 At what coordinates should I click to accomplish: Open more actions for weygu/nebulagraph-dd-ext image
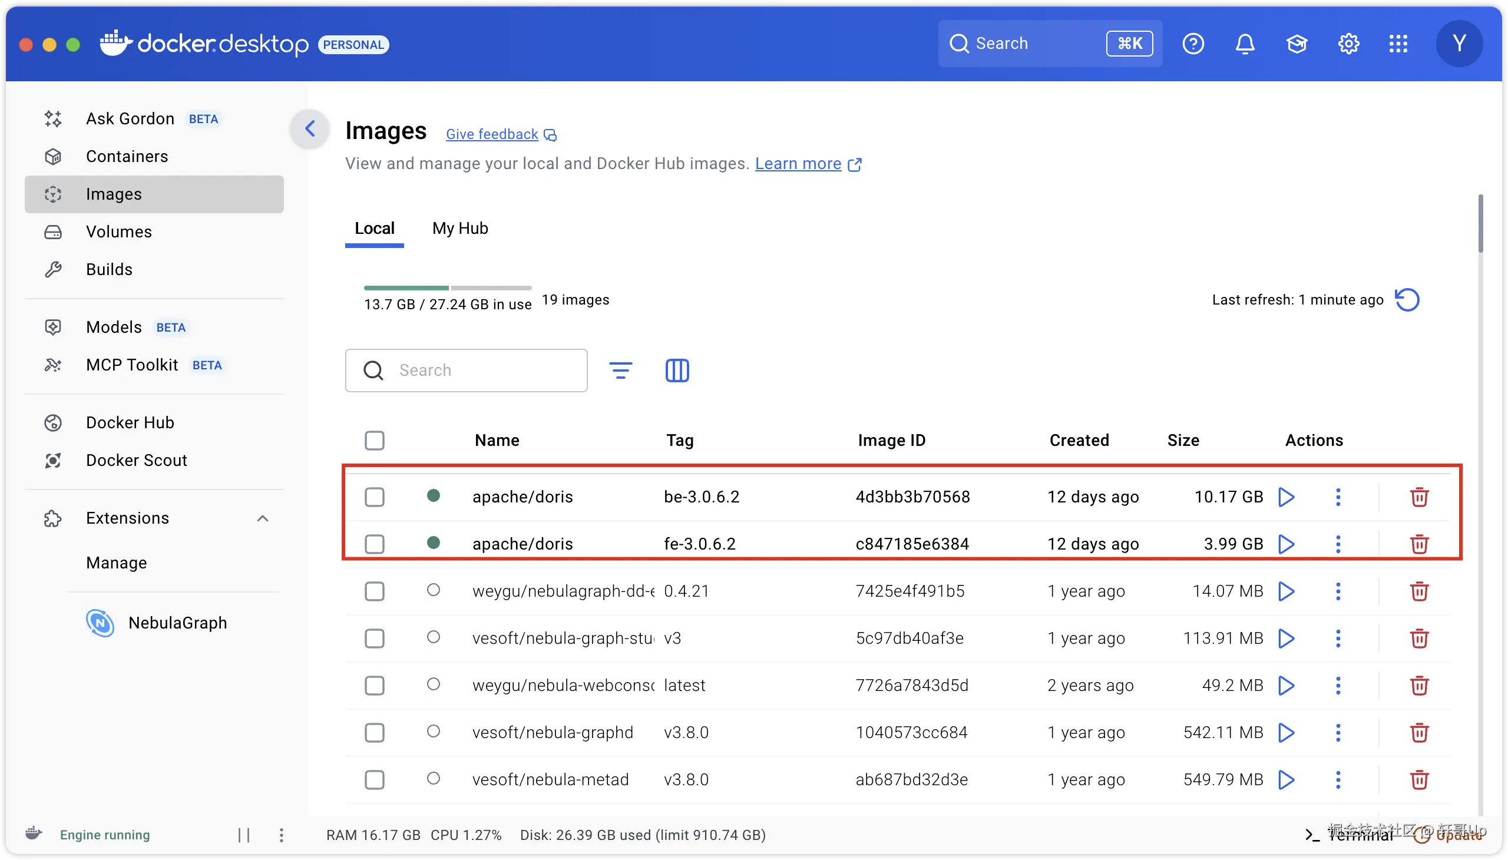pyautogui.click(x=1338, y=591)
